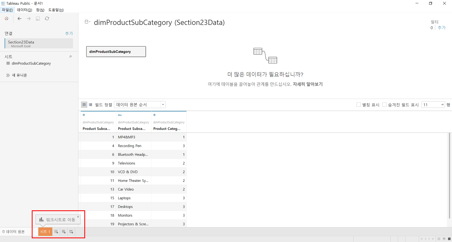Click the row count input field

click(x=431, y=105)
